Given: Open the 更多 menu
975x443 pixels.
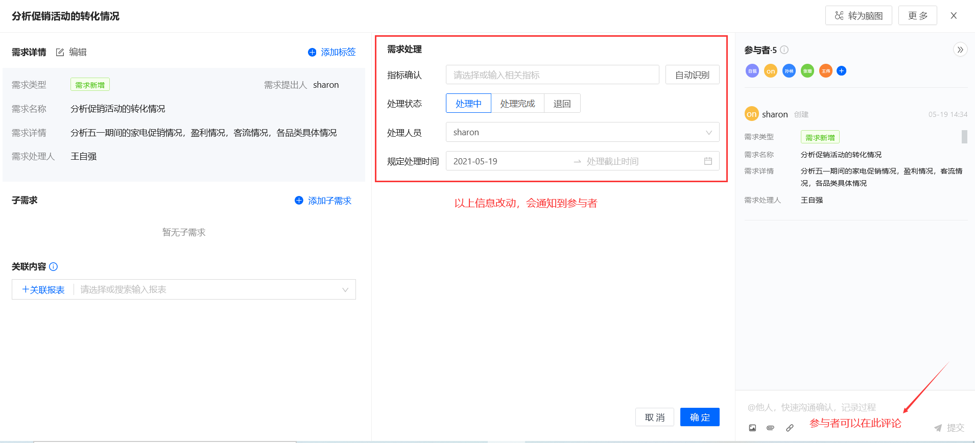Looking at the screenshot, I should coord(918,15).
